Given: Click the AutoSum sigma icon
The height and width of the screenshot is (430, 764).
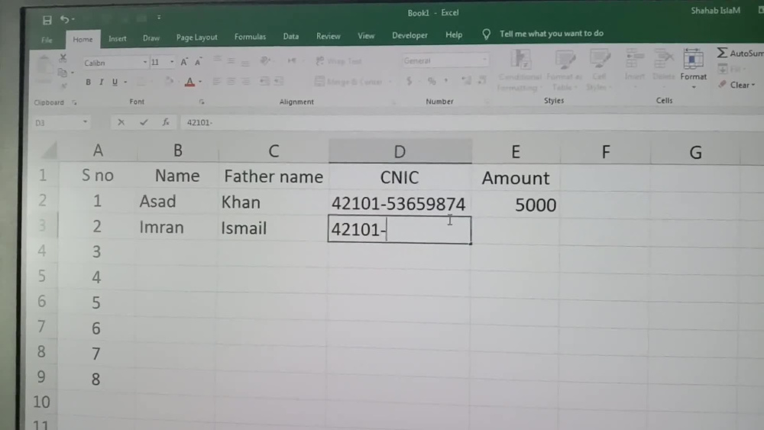Looking at the screenshot, I should click(x=722, y=53).
